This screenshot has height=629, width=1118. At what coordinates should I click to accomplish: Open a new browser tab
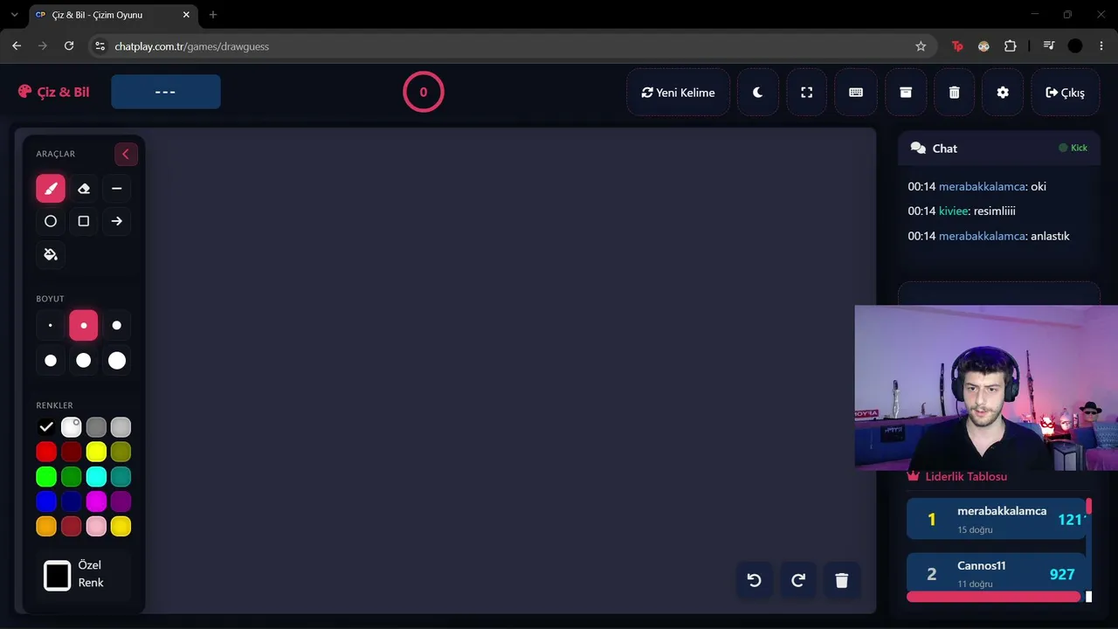pyautogui.click(x=213, y=15)
